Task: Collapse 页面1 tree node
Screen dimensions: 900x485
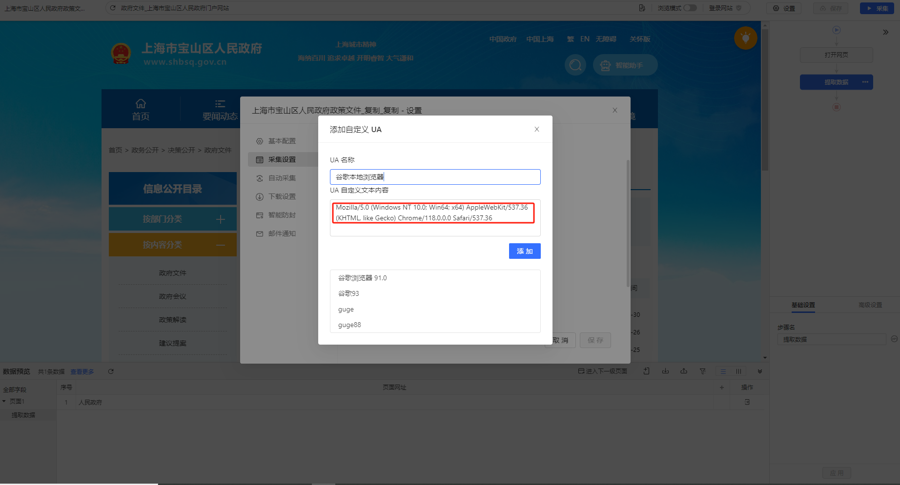Action: 4,401
